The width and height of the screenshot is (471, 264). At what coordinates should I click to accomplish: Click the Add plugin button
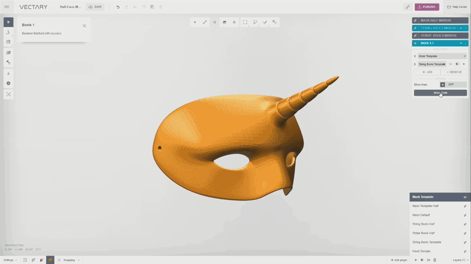(399, 260)
